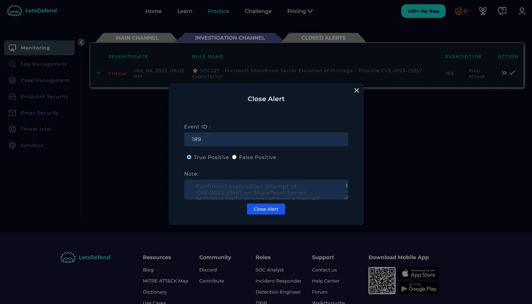Expand the SOC227 alert row chevron
The width and height of the screenshot is (532, 304).
pyautogui.click(x=99, y=73)
